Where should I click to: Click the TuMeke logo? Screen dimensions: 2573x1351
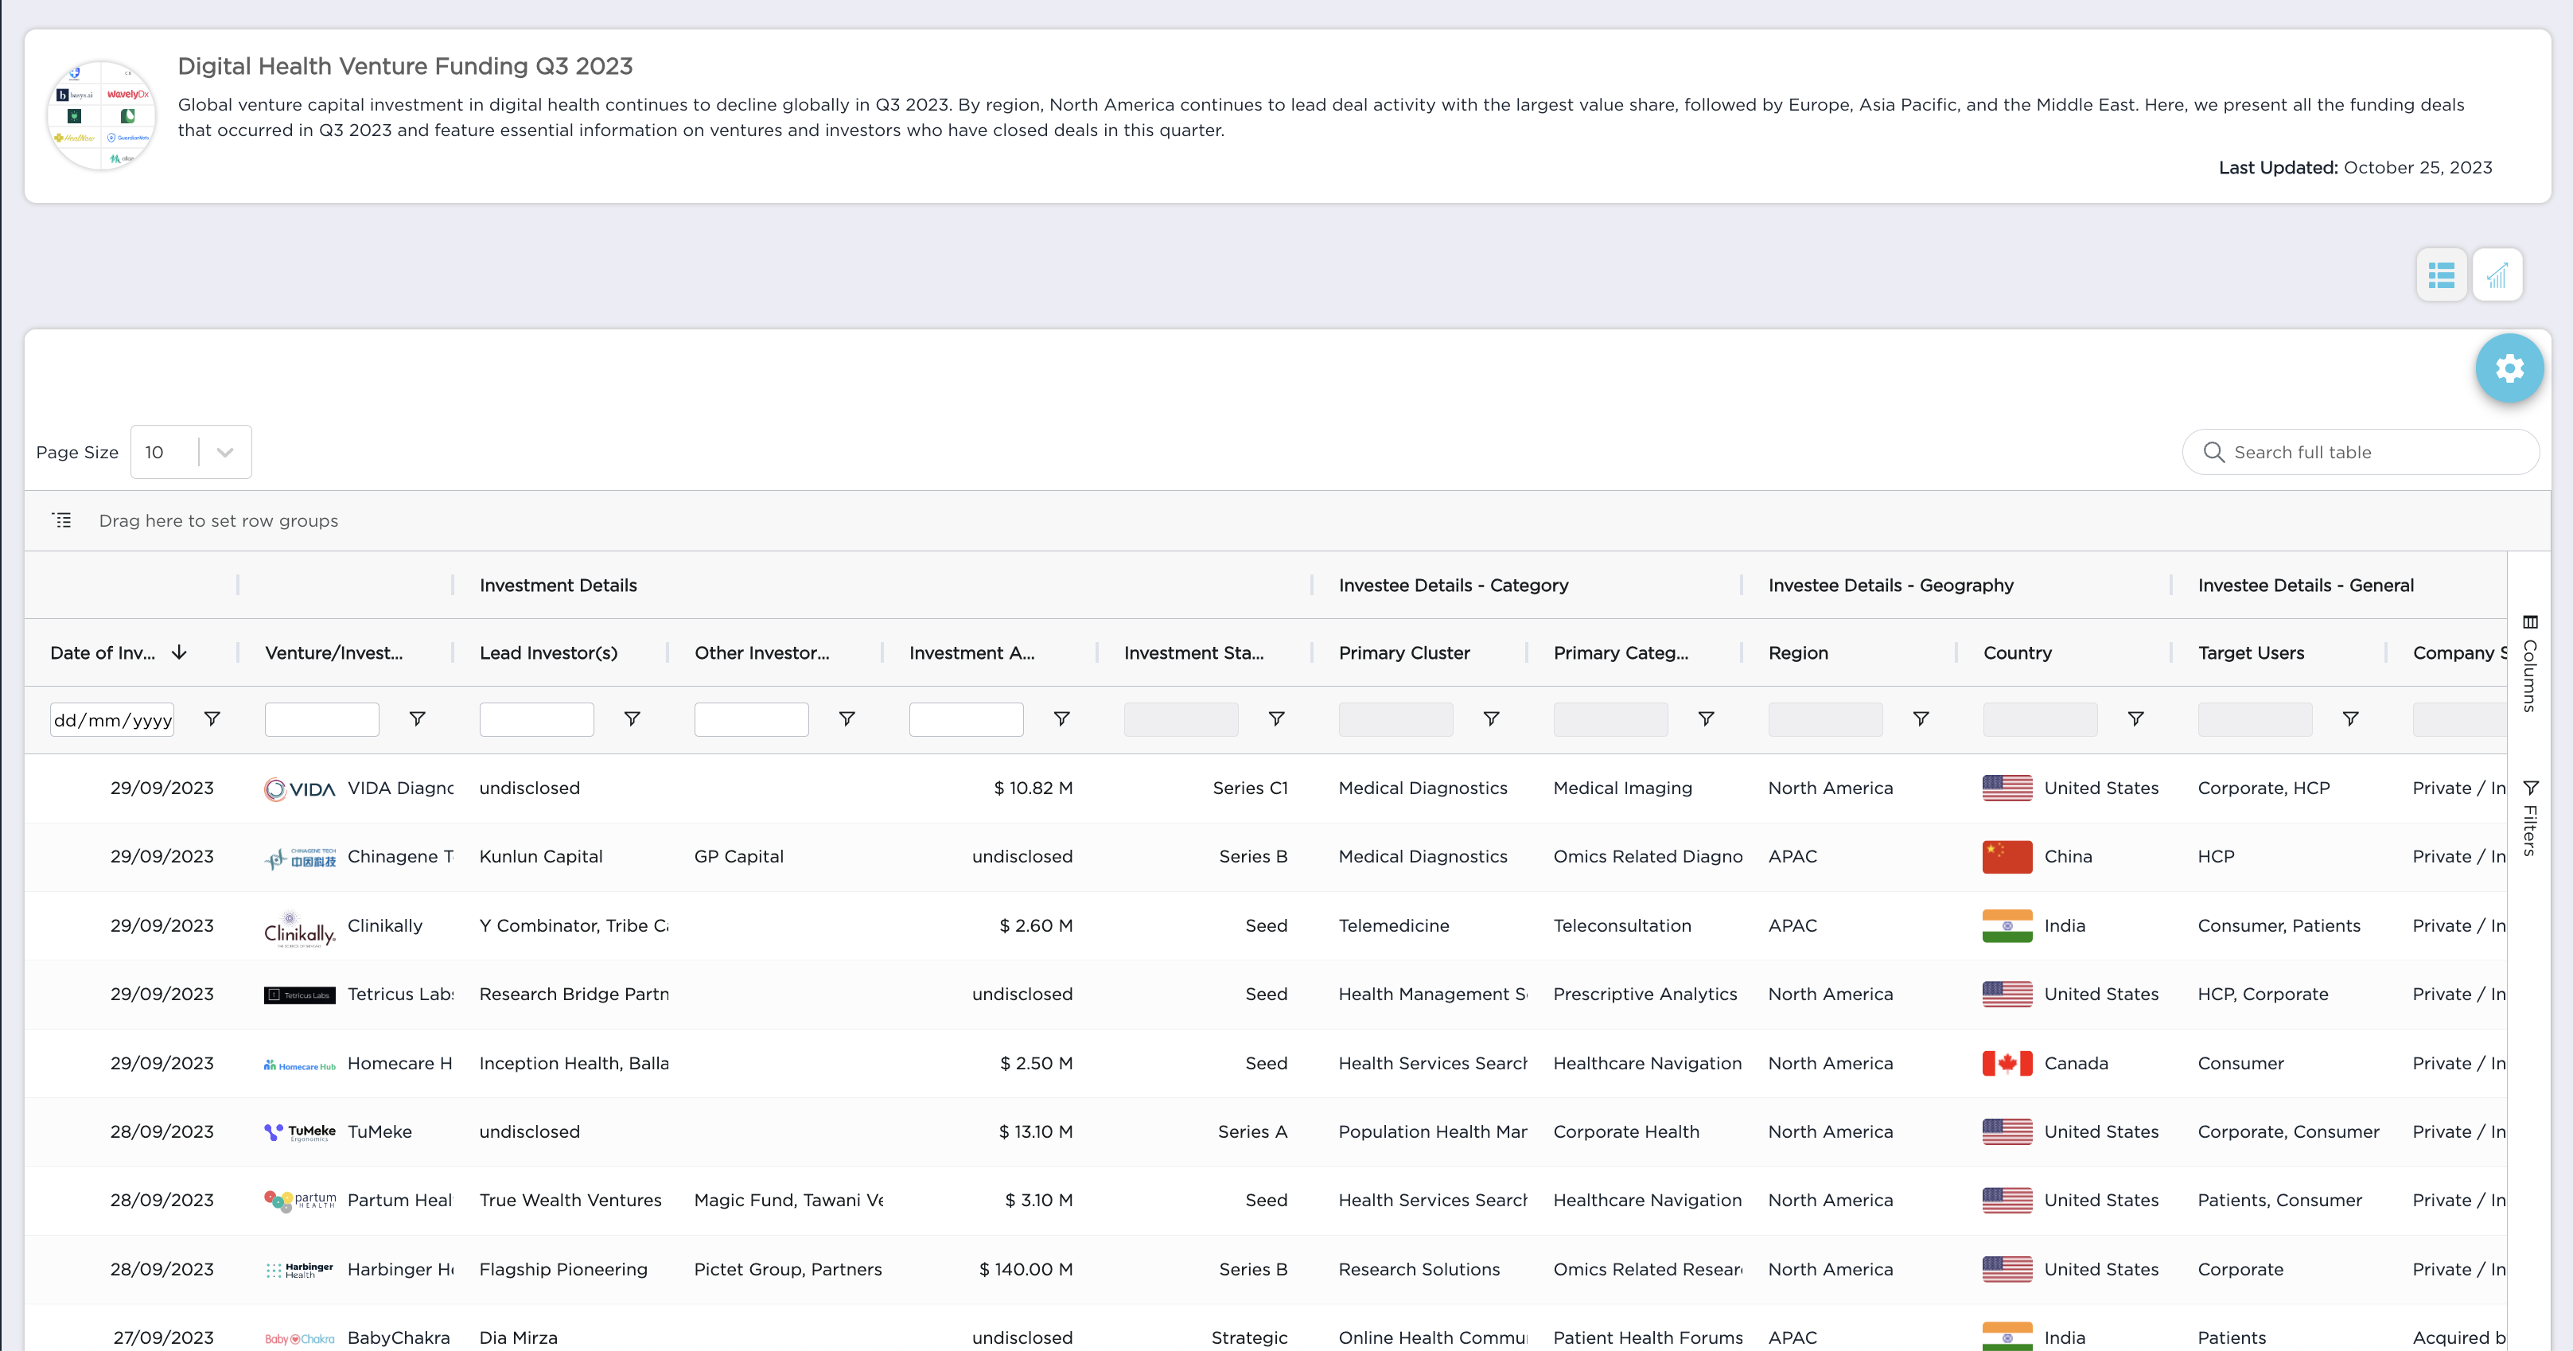(x=300, y=1132)
